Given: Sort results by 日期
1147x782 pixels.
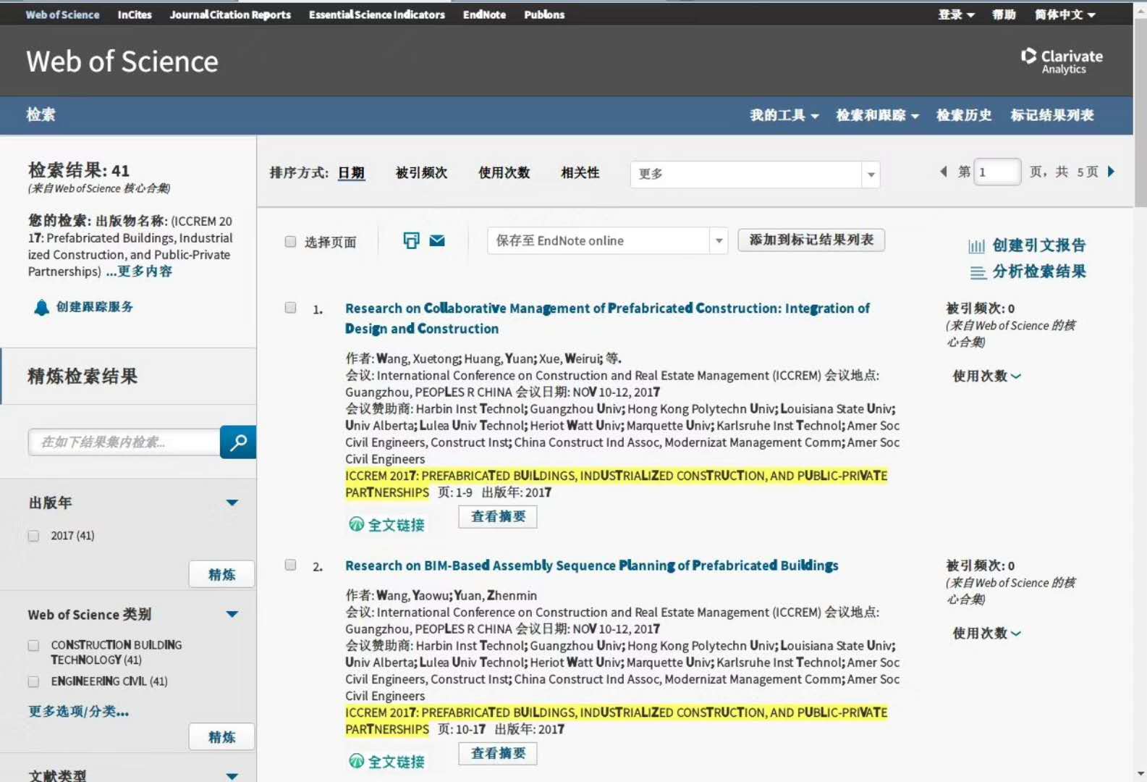Looking at the screenshot, I should pyautogui.click(x=351, y=172).
